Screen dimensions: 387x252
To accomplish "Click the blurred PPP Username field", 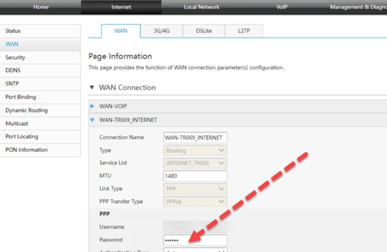I will pyautogui.click(x=195, y=227).
